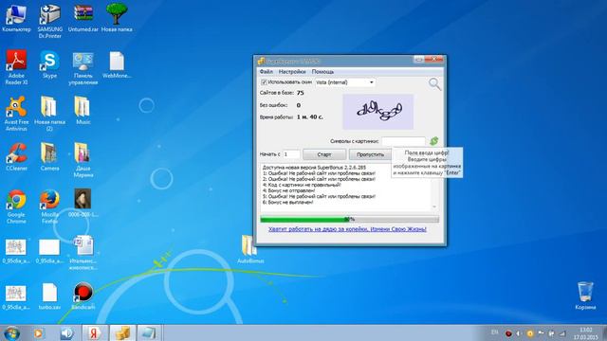Open the Компьютер desktop icon
607x341 pixels.
coord(16,18)
